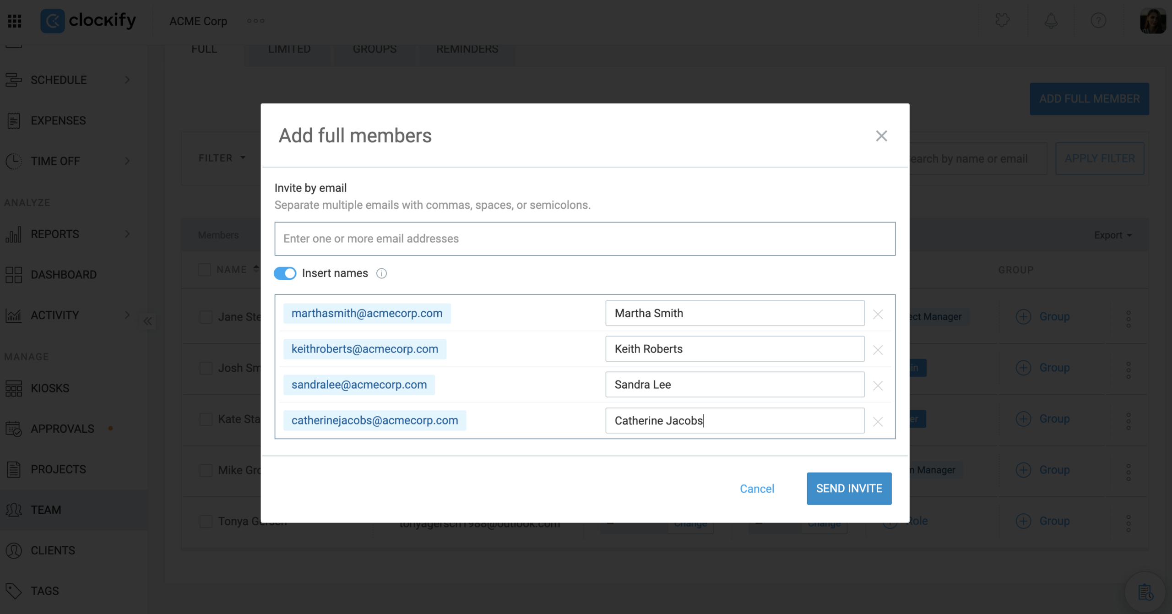Remove the sandralee@acmecorp.com row
This screenshot has width=1172, height=614.
point(878,386)
